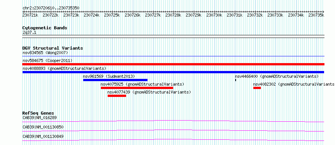Click the RefSeq Genes track title
Image resolution: width=335 pixels, height=145 pixels.
click(38, 113)
